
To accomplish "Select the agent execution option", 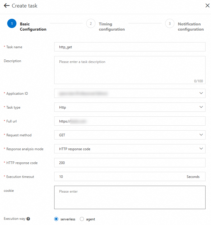I will coord(82,219).
